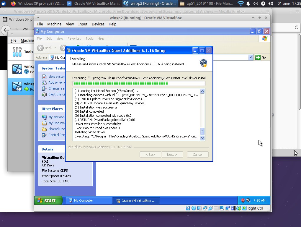The image size is (301, 227).
Task: Open the winxp2 window menu dropdown arrow
Action: point(38,18)
